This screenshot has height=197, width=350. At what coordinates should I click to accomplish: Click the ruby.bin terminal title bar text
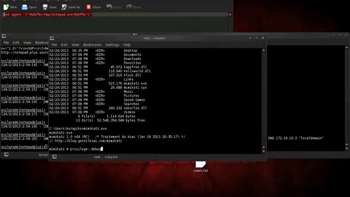154,38
